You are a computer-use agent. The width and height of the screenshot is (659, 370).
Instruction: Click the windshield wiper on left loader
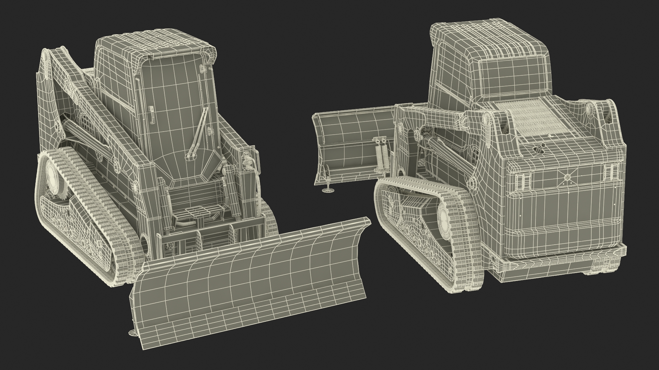tap(198, 132)
